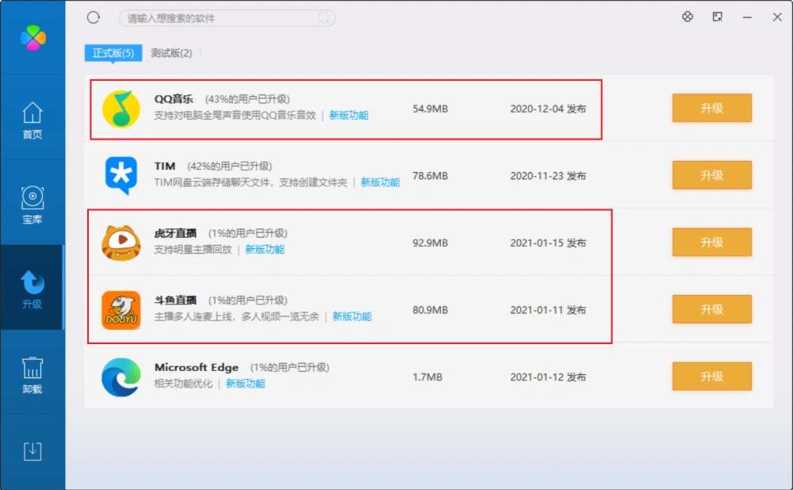
Task: Open the skin icon in title bar
Action: tap(688, 17)
